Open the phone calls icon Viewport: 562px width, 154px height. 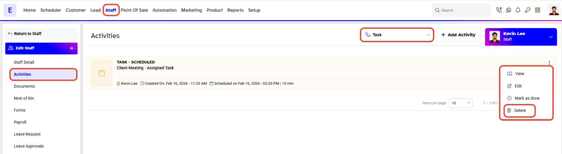pos(499,10)
